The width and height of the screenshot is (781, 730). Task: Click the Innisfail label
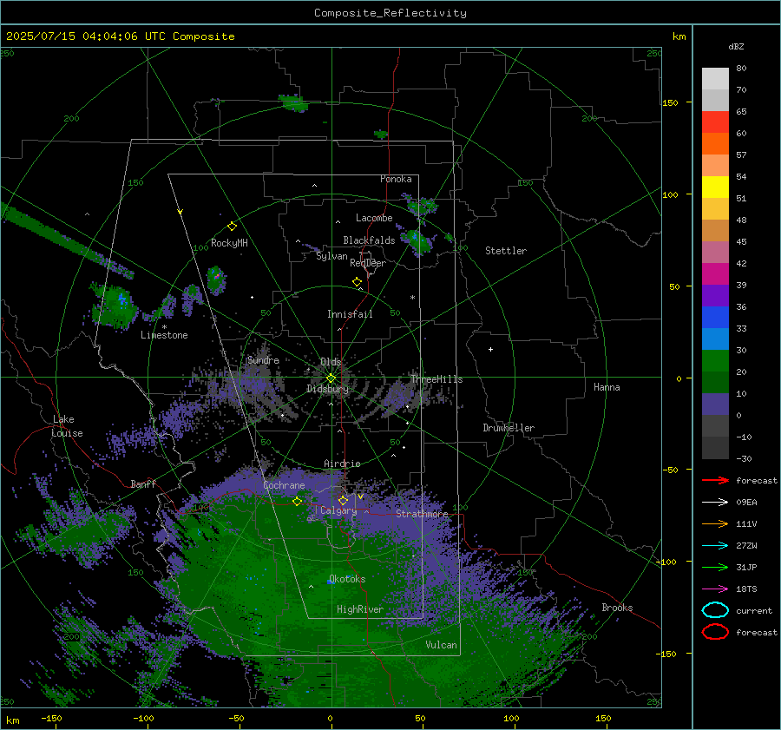350,314
